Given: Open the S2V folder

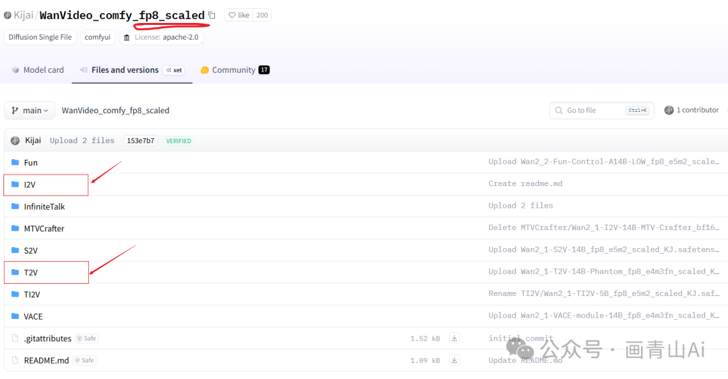Looking at the screenshot, I should pyautogui.click(x=30, y=250).
